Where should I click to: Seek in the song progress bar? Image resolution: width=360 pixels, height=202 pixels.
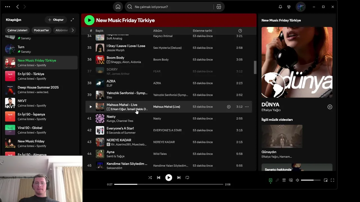click(169, 184)
